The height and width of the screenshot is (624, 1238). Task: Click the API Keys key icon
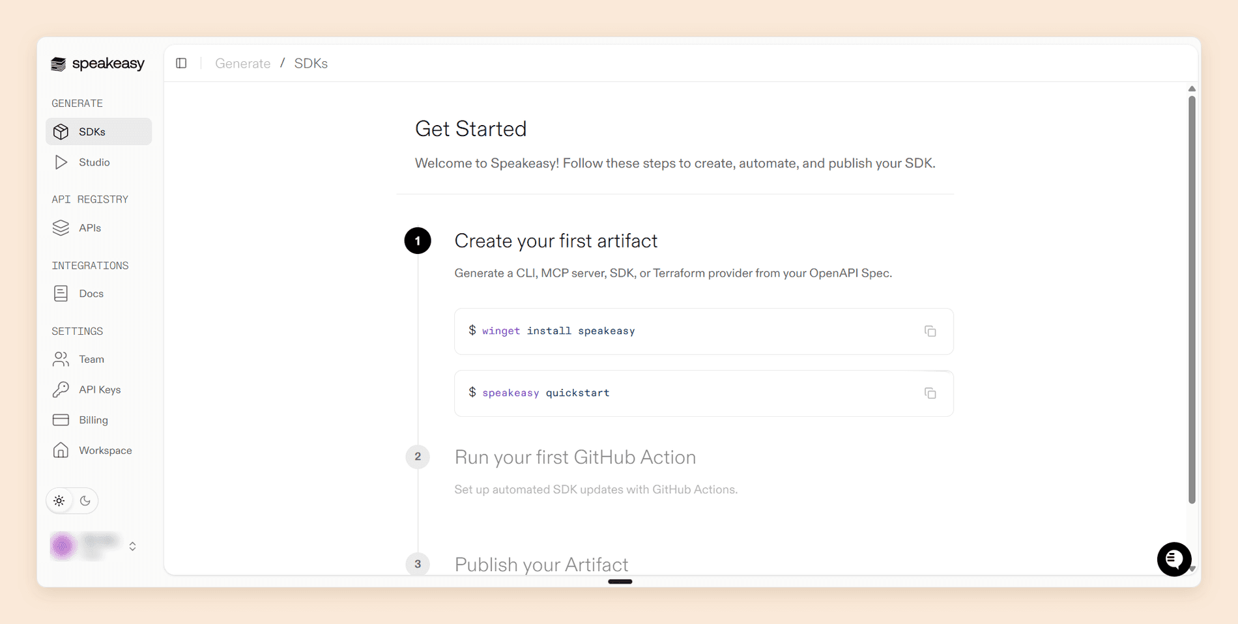[61, 390]
